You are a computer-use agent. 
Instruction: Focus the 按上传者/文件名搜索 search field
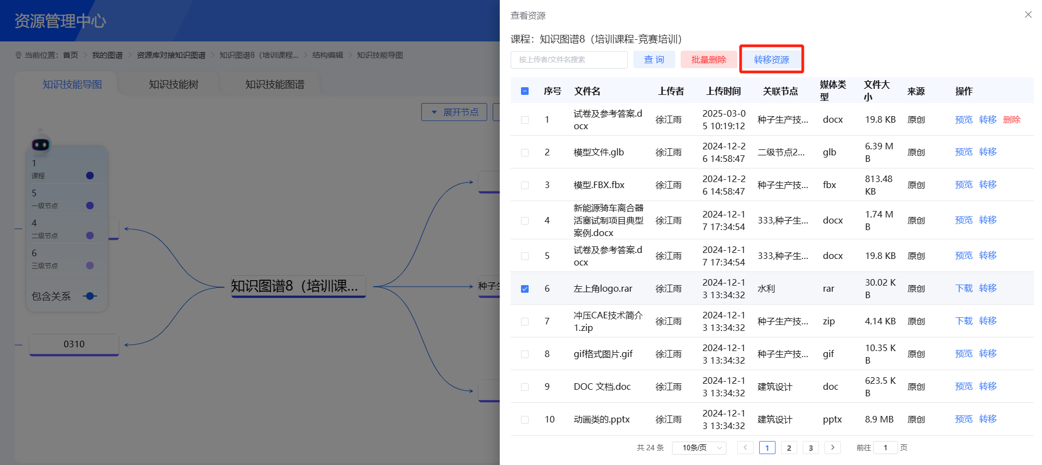tap(569, 59)
